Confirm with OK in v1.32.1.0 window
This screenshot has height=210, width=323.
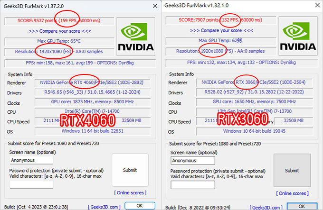coord(302,206)
